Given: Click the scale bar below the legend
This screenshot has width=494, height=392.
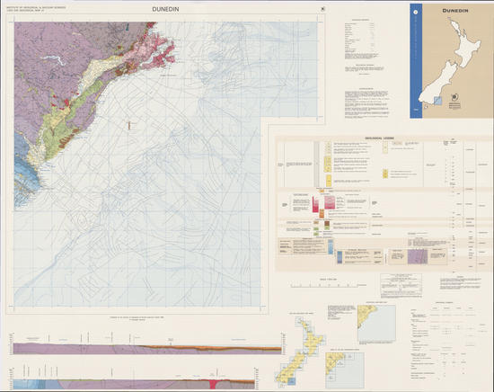Looking at the screenshot, I should (324, 285).
